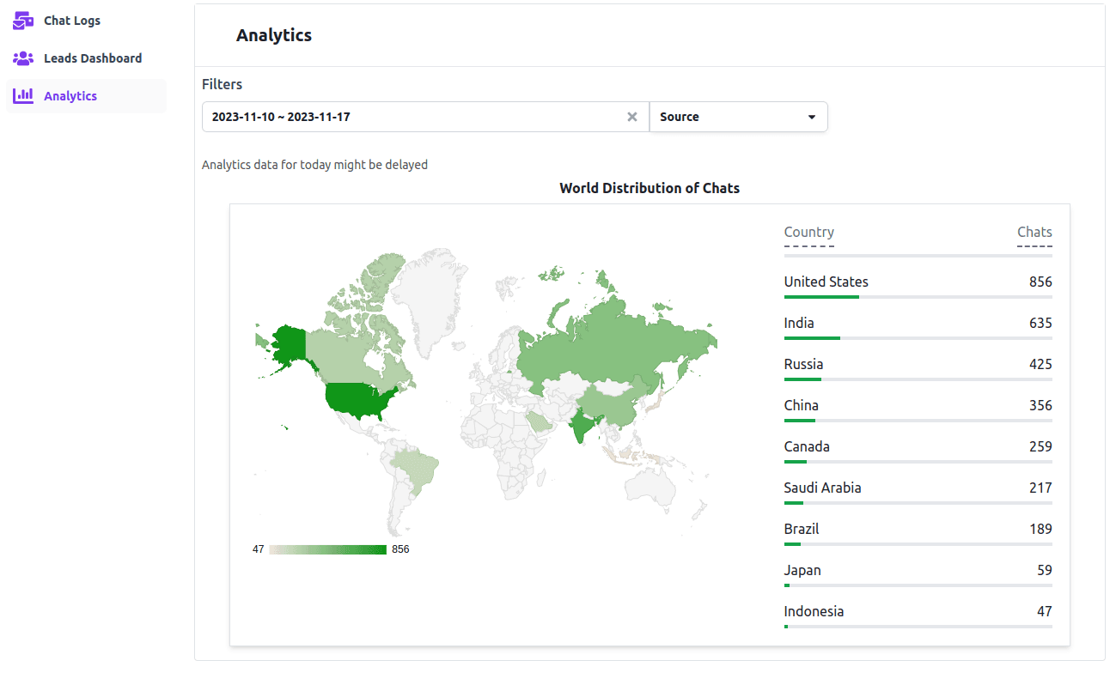1116x691 pixels.
Task: Click the Analytics bar chart icon
Action: coord(23,95)
